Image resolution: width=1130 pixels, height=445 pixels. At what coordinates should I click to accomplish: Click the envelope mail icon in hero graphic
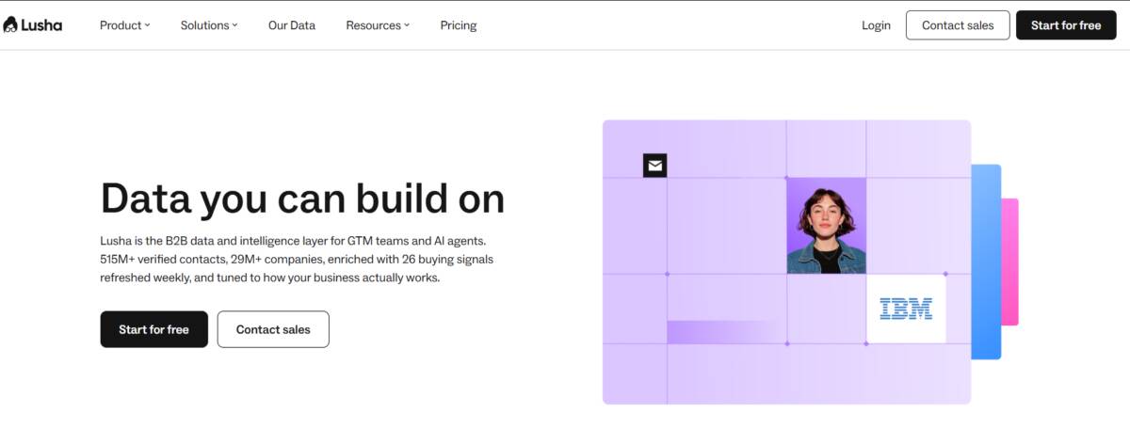point(654,166)
